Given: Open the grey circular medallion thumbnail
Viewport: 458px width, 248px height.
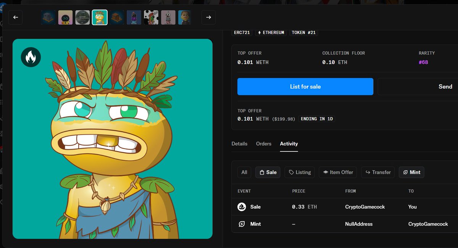Looking at the screenshot, I should click(82, 18).
